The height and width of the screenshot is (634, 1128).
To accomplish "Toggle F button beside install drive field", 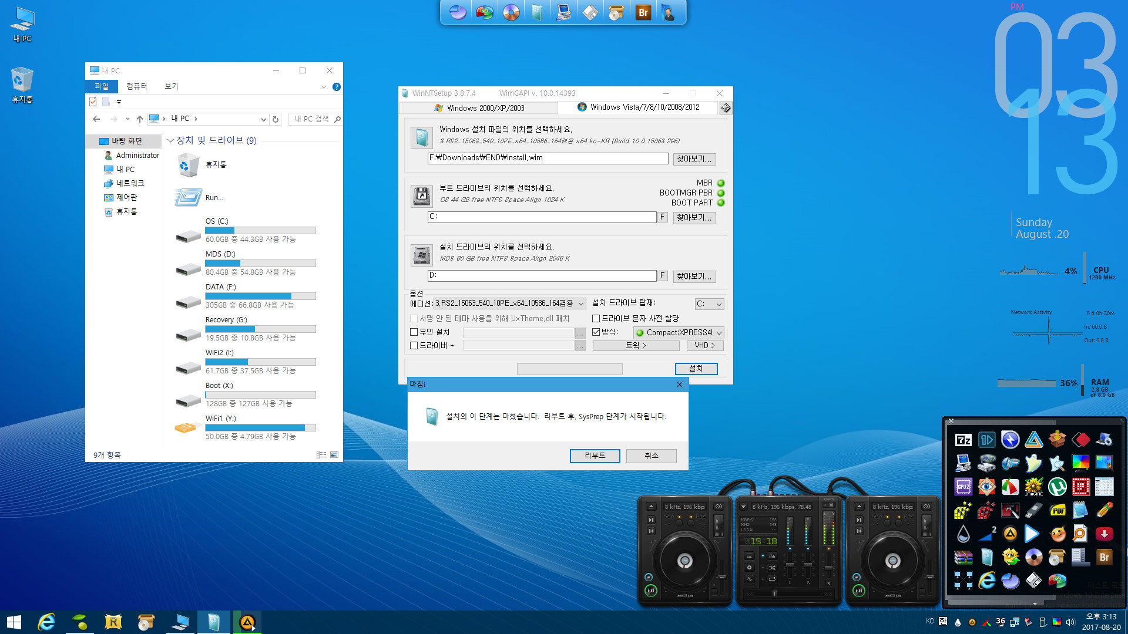I will 662,276.
